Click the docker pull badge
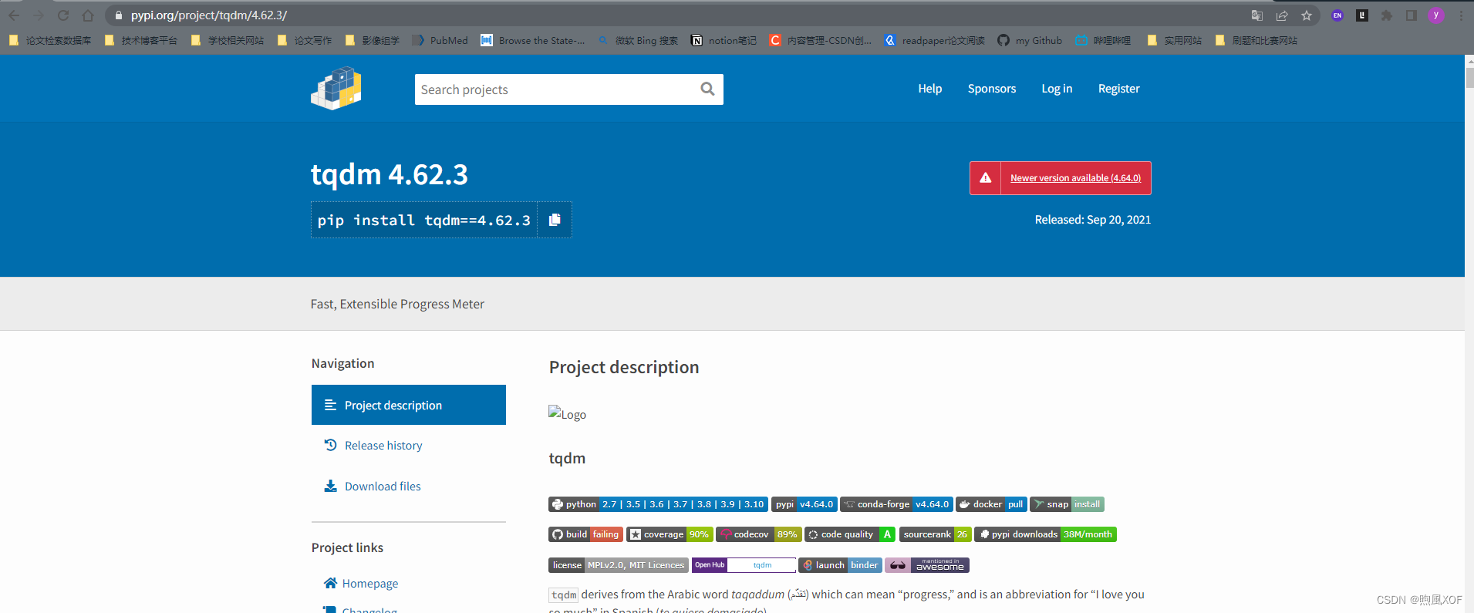The height and width of the screenshot is (613, 1474). [x=991, y=504]
